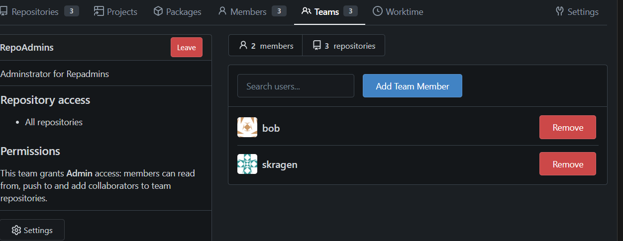Focus the Search users input field
Screen dimensions: 623x241
[296, 86]
